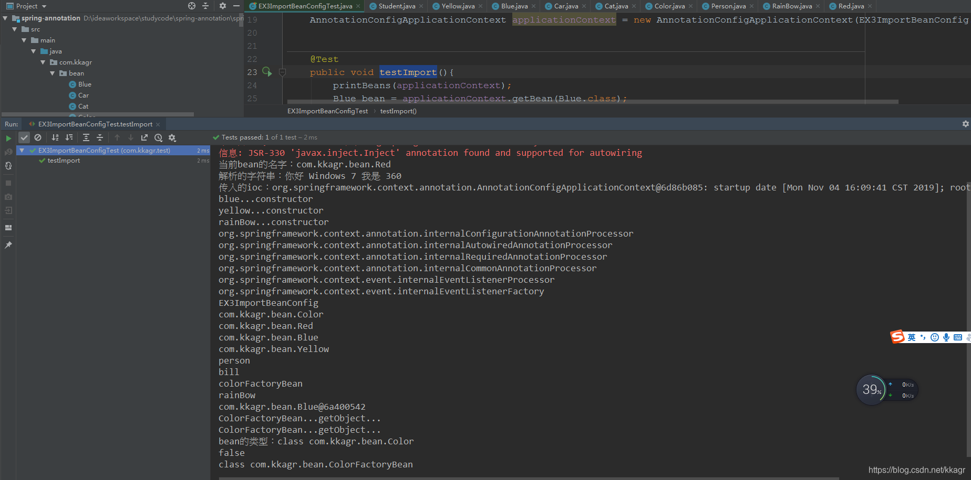Collapse the src folder
The width and height of the screenshot is (971, 480).
coord(15,29)
